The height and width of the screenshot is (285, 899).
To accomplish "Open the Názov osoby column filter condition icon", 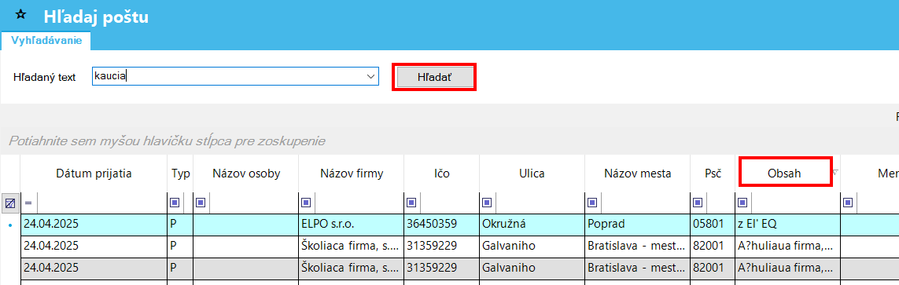I will 201,202.
